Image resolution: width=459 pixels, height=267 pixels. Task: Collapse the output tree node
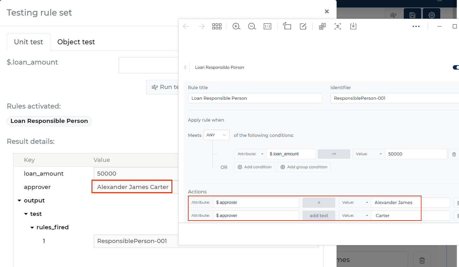pyautogui.click(x=19, y=201)
